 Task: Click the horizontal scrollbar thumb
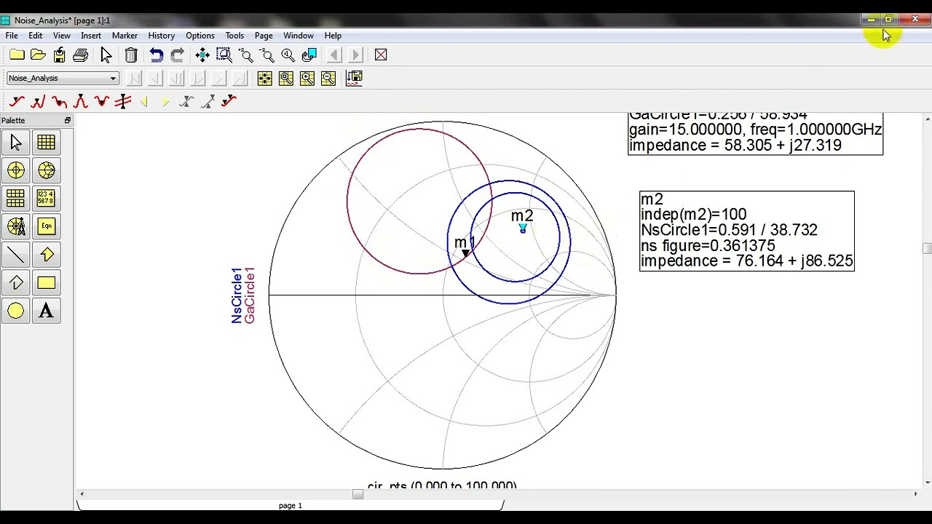358,494
